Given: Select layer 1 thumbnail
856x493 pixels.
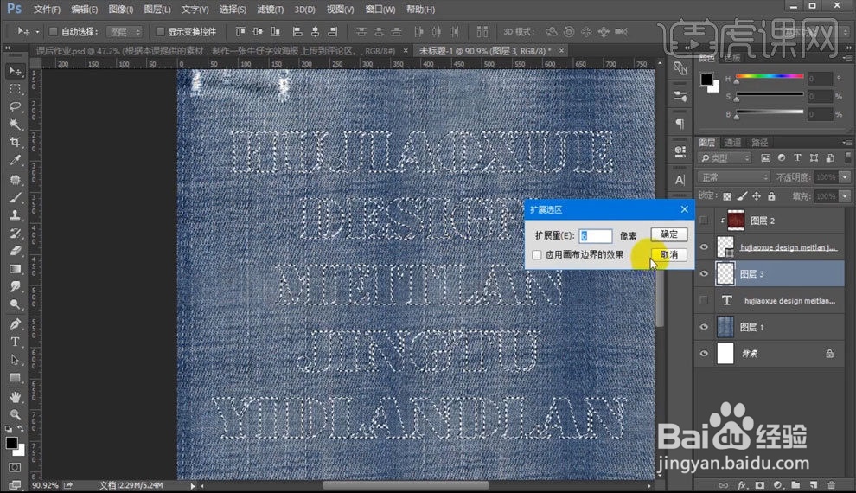Looking at the screenshot, I should click(725, 326).
